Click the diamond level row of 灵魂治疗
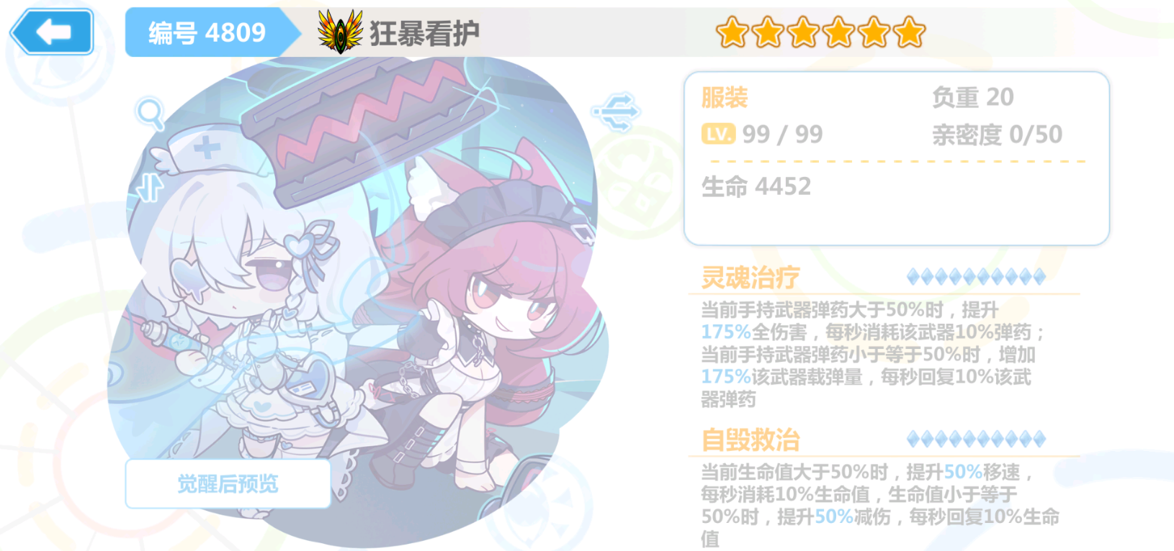This screenshot has width=1174, height=551. click(976, 276)
